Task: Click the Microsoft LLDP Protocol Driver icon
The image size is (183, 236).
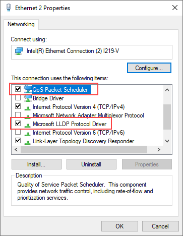Action: coord(28,125)
